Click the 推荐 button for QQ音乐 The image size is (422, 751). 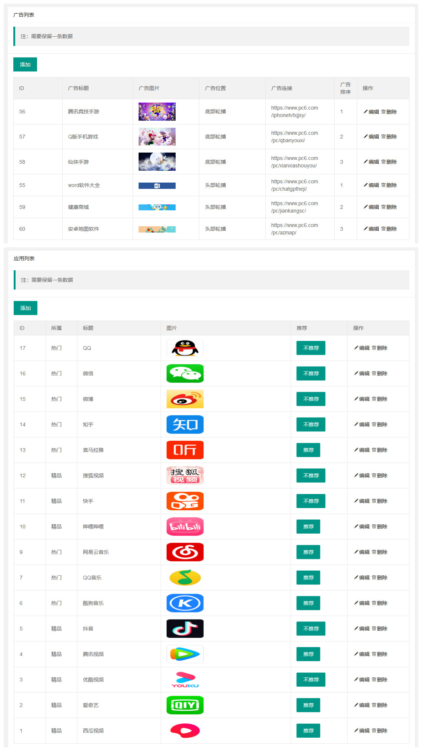coord(308,578)
